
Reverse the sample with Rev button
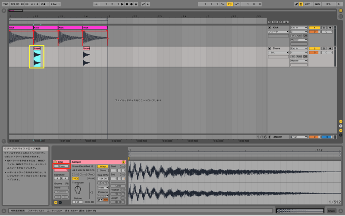(91, 175)
